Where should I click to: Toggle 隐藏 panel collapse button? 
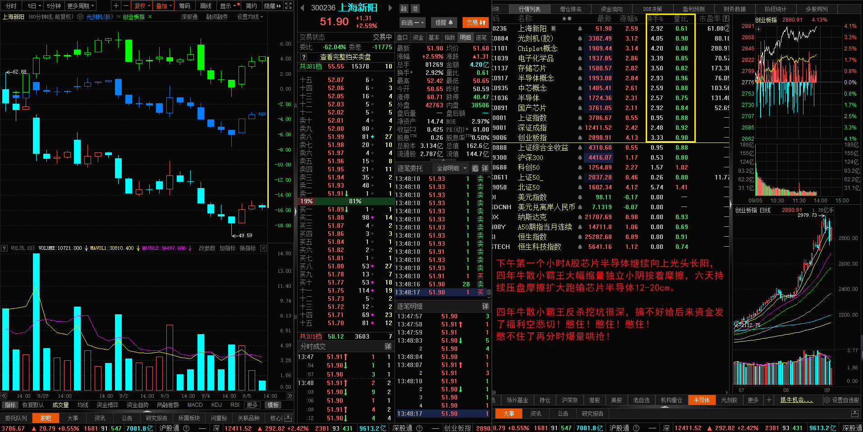coord(273,6)
